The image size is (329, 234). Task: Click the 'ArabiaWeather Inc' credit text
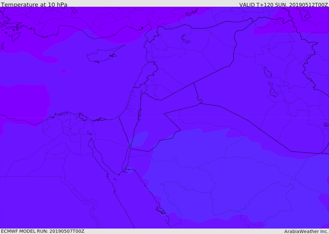pos(306,231)
